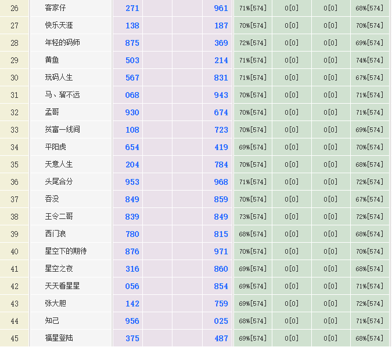Select the number 419 in 平阳虎's row

click(221, 147)
